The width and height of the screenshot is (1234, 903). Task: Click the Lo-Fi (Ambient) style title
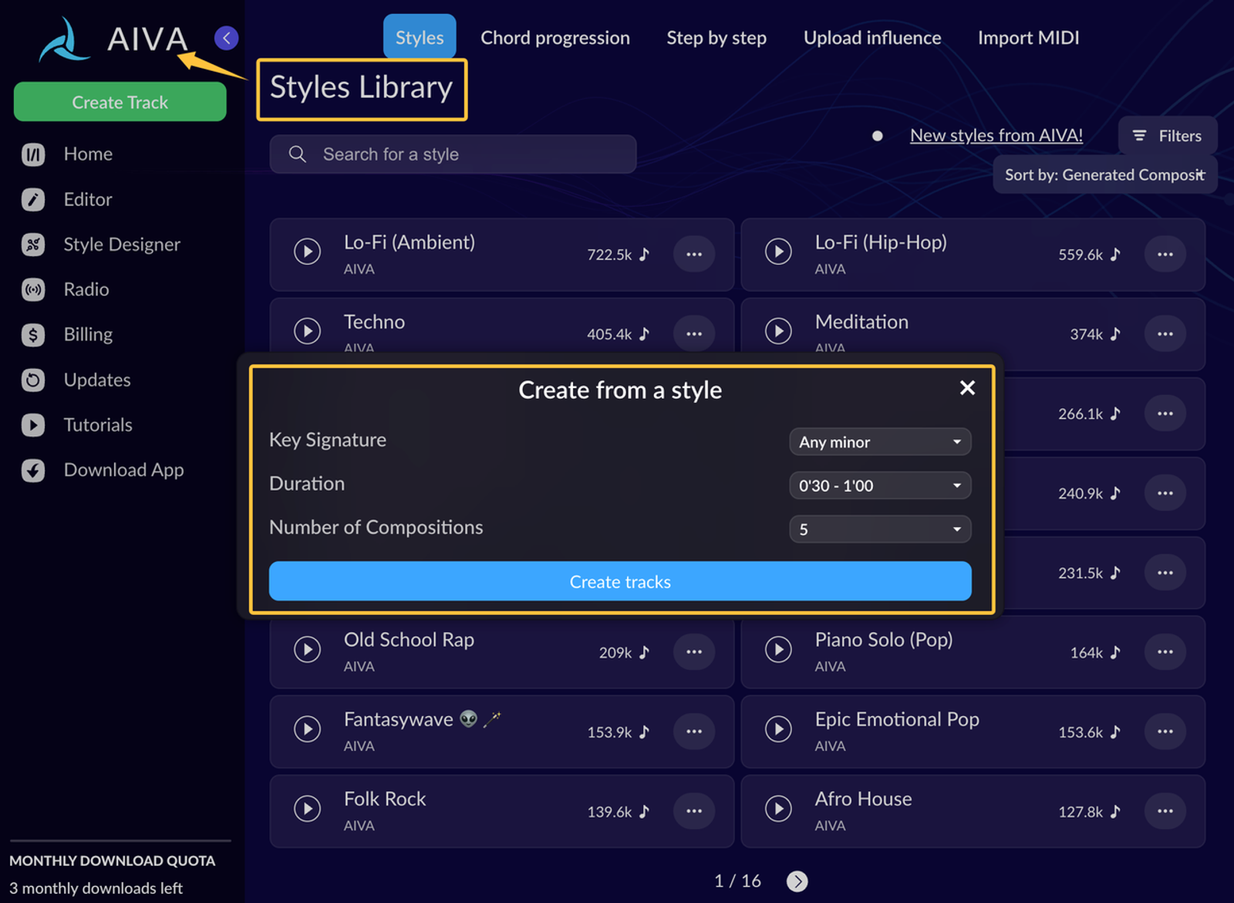pos(410,242)
